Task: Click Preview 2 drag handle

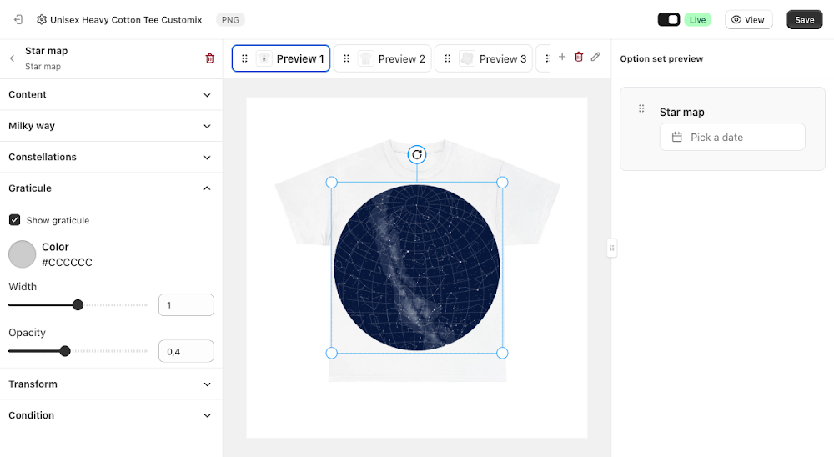Action: 346,58
